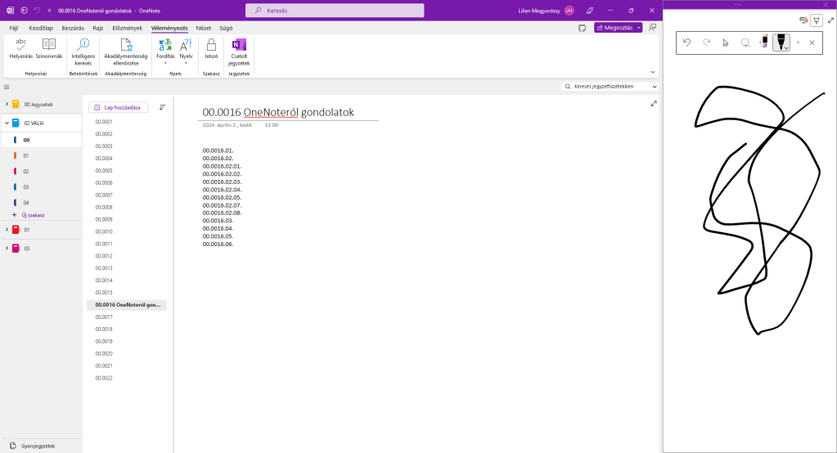The height and width of the screenshot is (453, 837).
Task: Launch Intelligens keresés lookup
Action: tap(83, 51)
